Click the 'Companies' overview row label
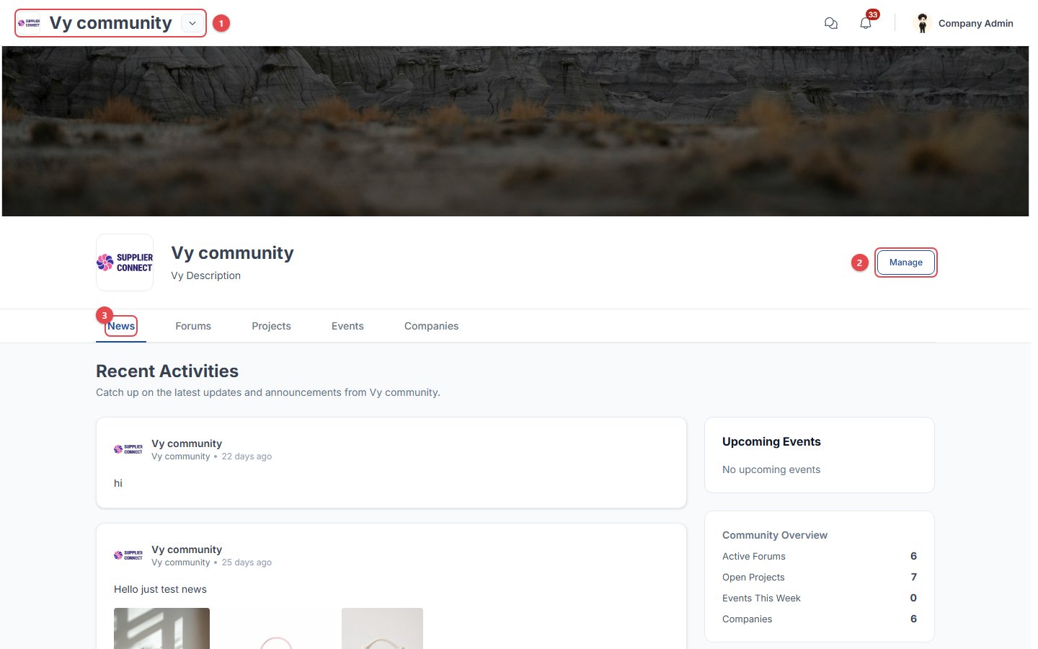 [x=747, y=619]
